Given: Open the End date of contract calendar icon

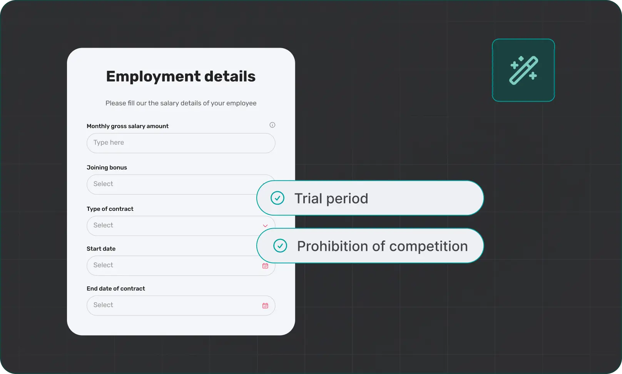Looking at the screenshot, I should point(265,306).
